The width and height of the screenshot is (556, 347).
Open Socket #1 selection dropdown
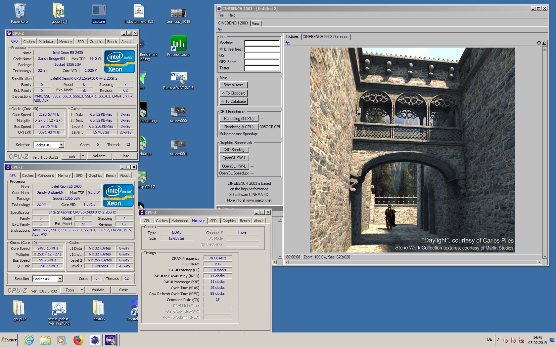pyautogui.click(x=49, y=145)
